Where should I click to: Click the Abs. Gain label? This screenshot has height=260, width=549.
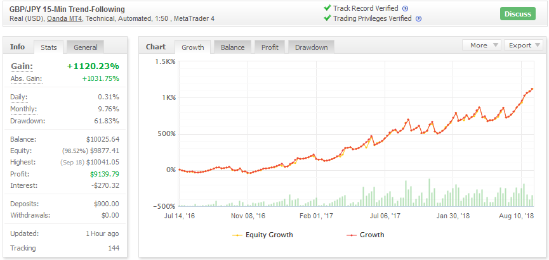pyautogui.click(x=26, y=79)
